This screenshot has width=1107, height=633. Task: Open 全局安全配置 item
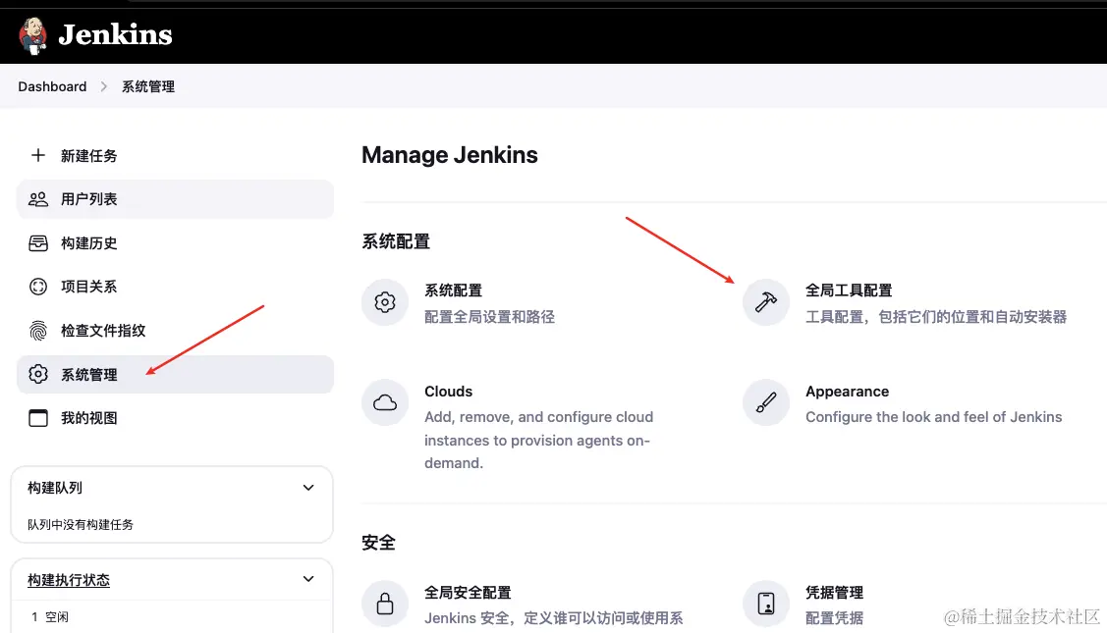pos(468,593)
